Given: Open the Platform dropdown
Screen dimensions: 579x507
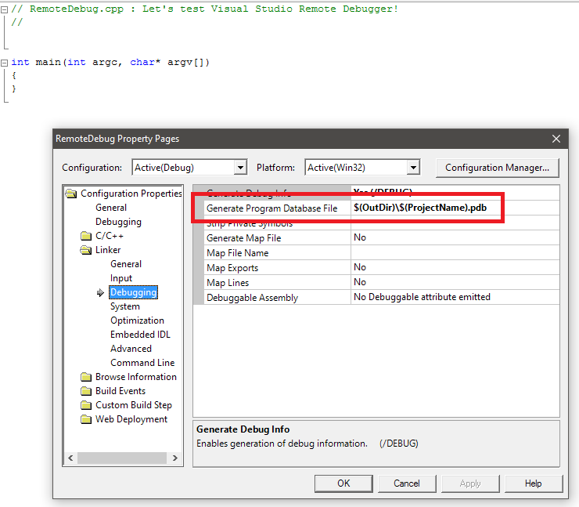Looking at the screenshot, I should coord(413,168).
